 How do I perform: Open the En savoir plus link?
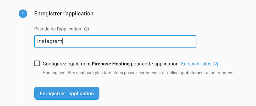pyautogui.click(x=196, y=64)
